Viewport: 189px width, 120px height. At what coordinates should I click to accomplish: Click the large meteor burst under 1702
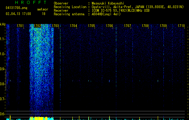[x=41, y=70]
